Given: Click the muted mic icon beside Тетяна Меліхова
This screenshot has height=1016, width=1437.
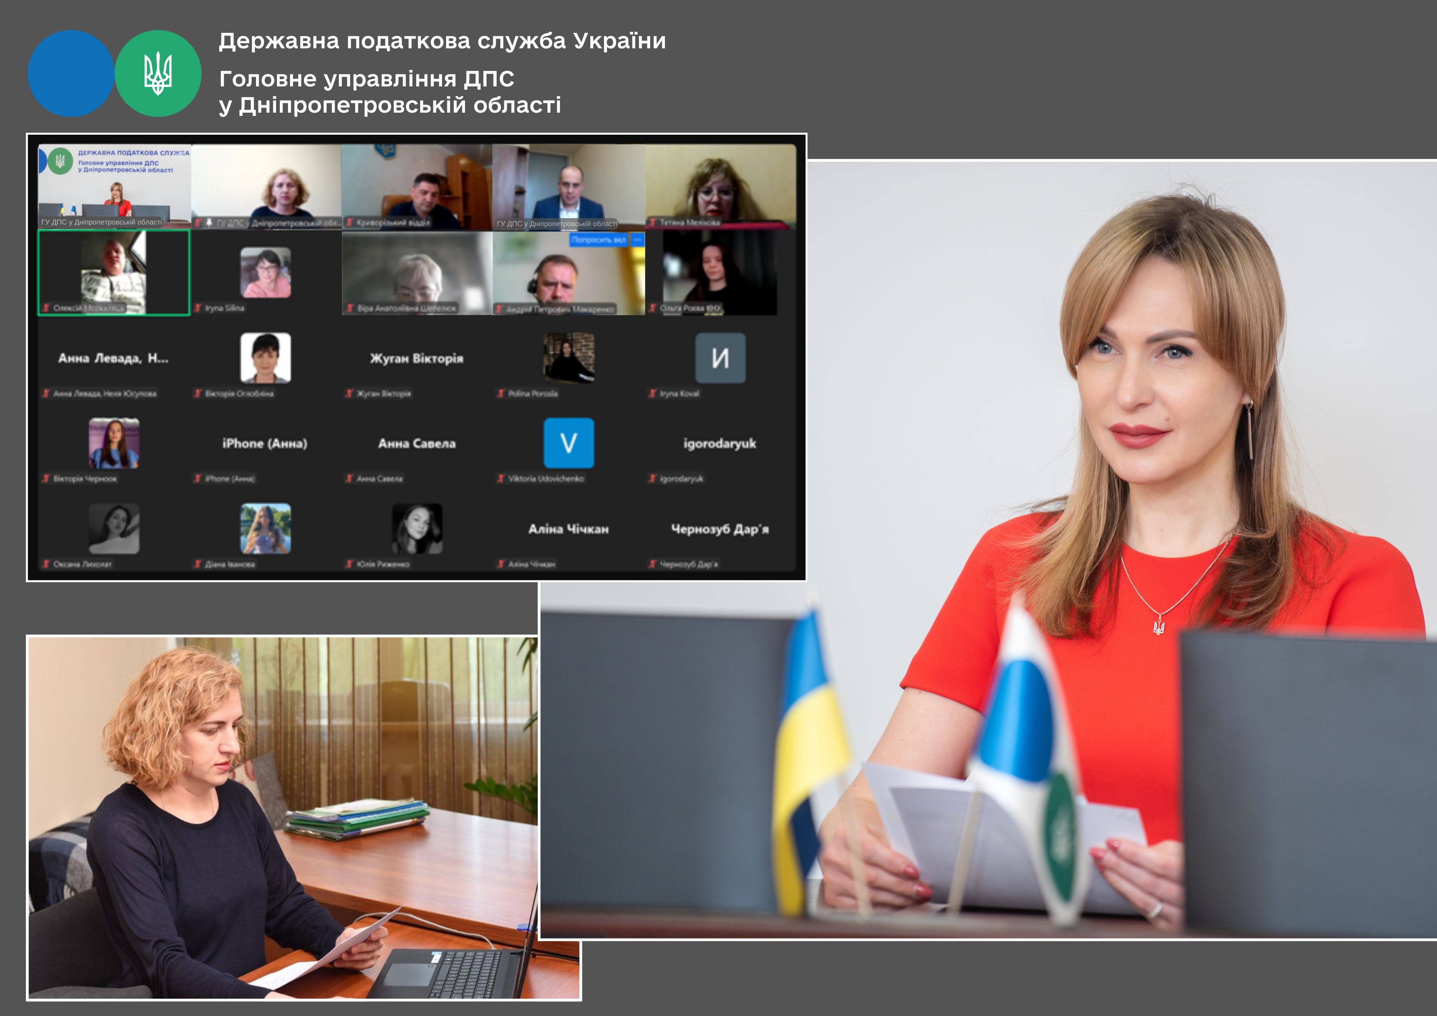Looking at the screenshot, I should point(652,222).
